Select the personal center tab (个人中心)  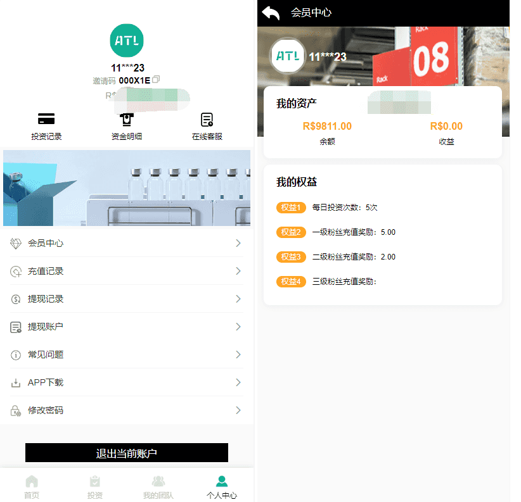[x=222, y=486]
